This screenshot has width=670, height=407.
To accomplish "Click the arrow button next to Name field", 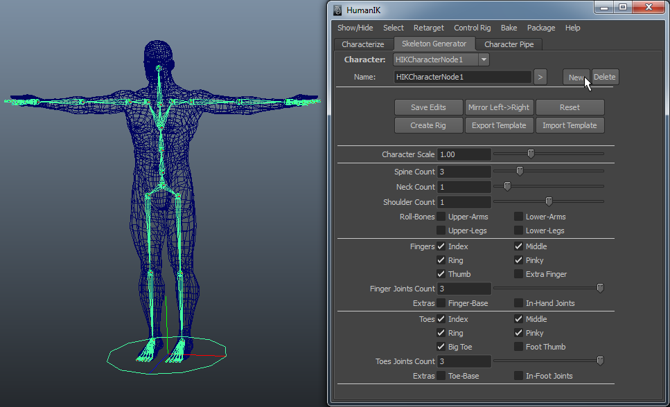I will pyautogui.click(x=540, y=77).
